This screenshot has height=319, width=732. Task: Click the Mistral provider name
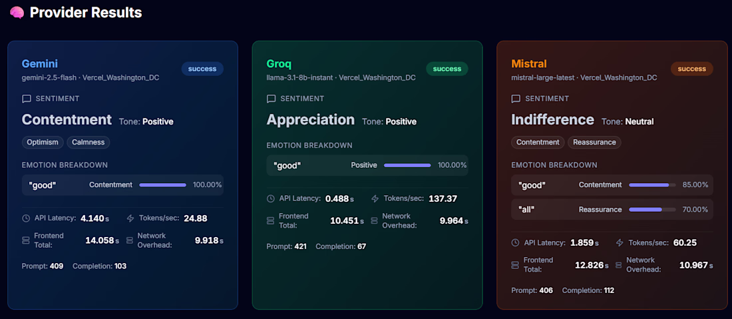tap(528, 63)
